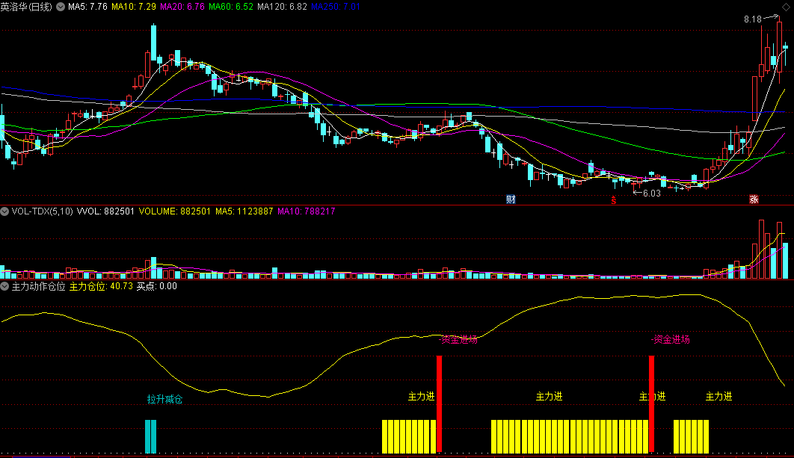The height and width of the screenshot is (458, 794).
Task: Select the 英洛华(日线) stock title
Action: [x=26, y=7]
